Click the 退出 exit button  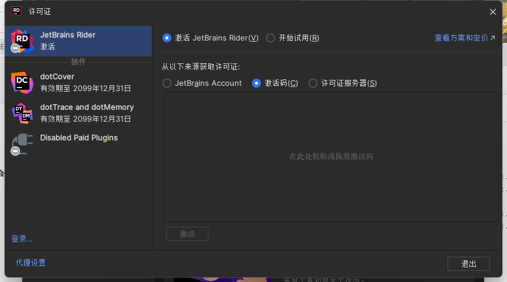click(469, 264)
